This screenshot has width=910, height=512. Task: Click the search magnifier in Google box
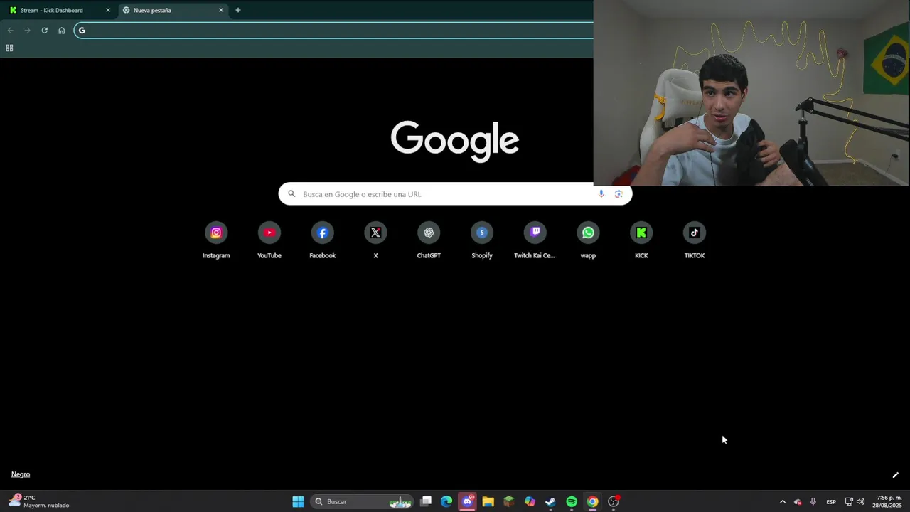pyautogui.click(x=291, y=193)
